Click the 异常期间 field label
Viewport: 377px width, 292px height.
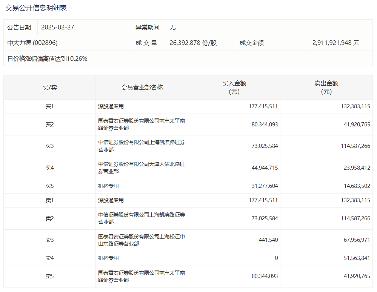click(x=148, y=28)
